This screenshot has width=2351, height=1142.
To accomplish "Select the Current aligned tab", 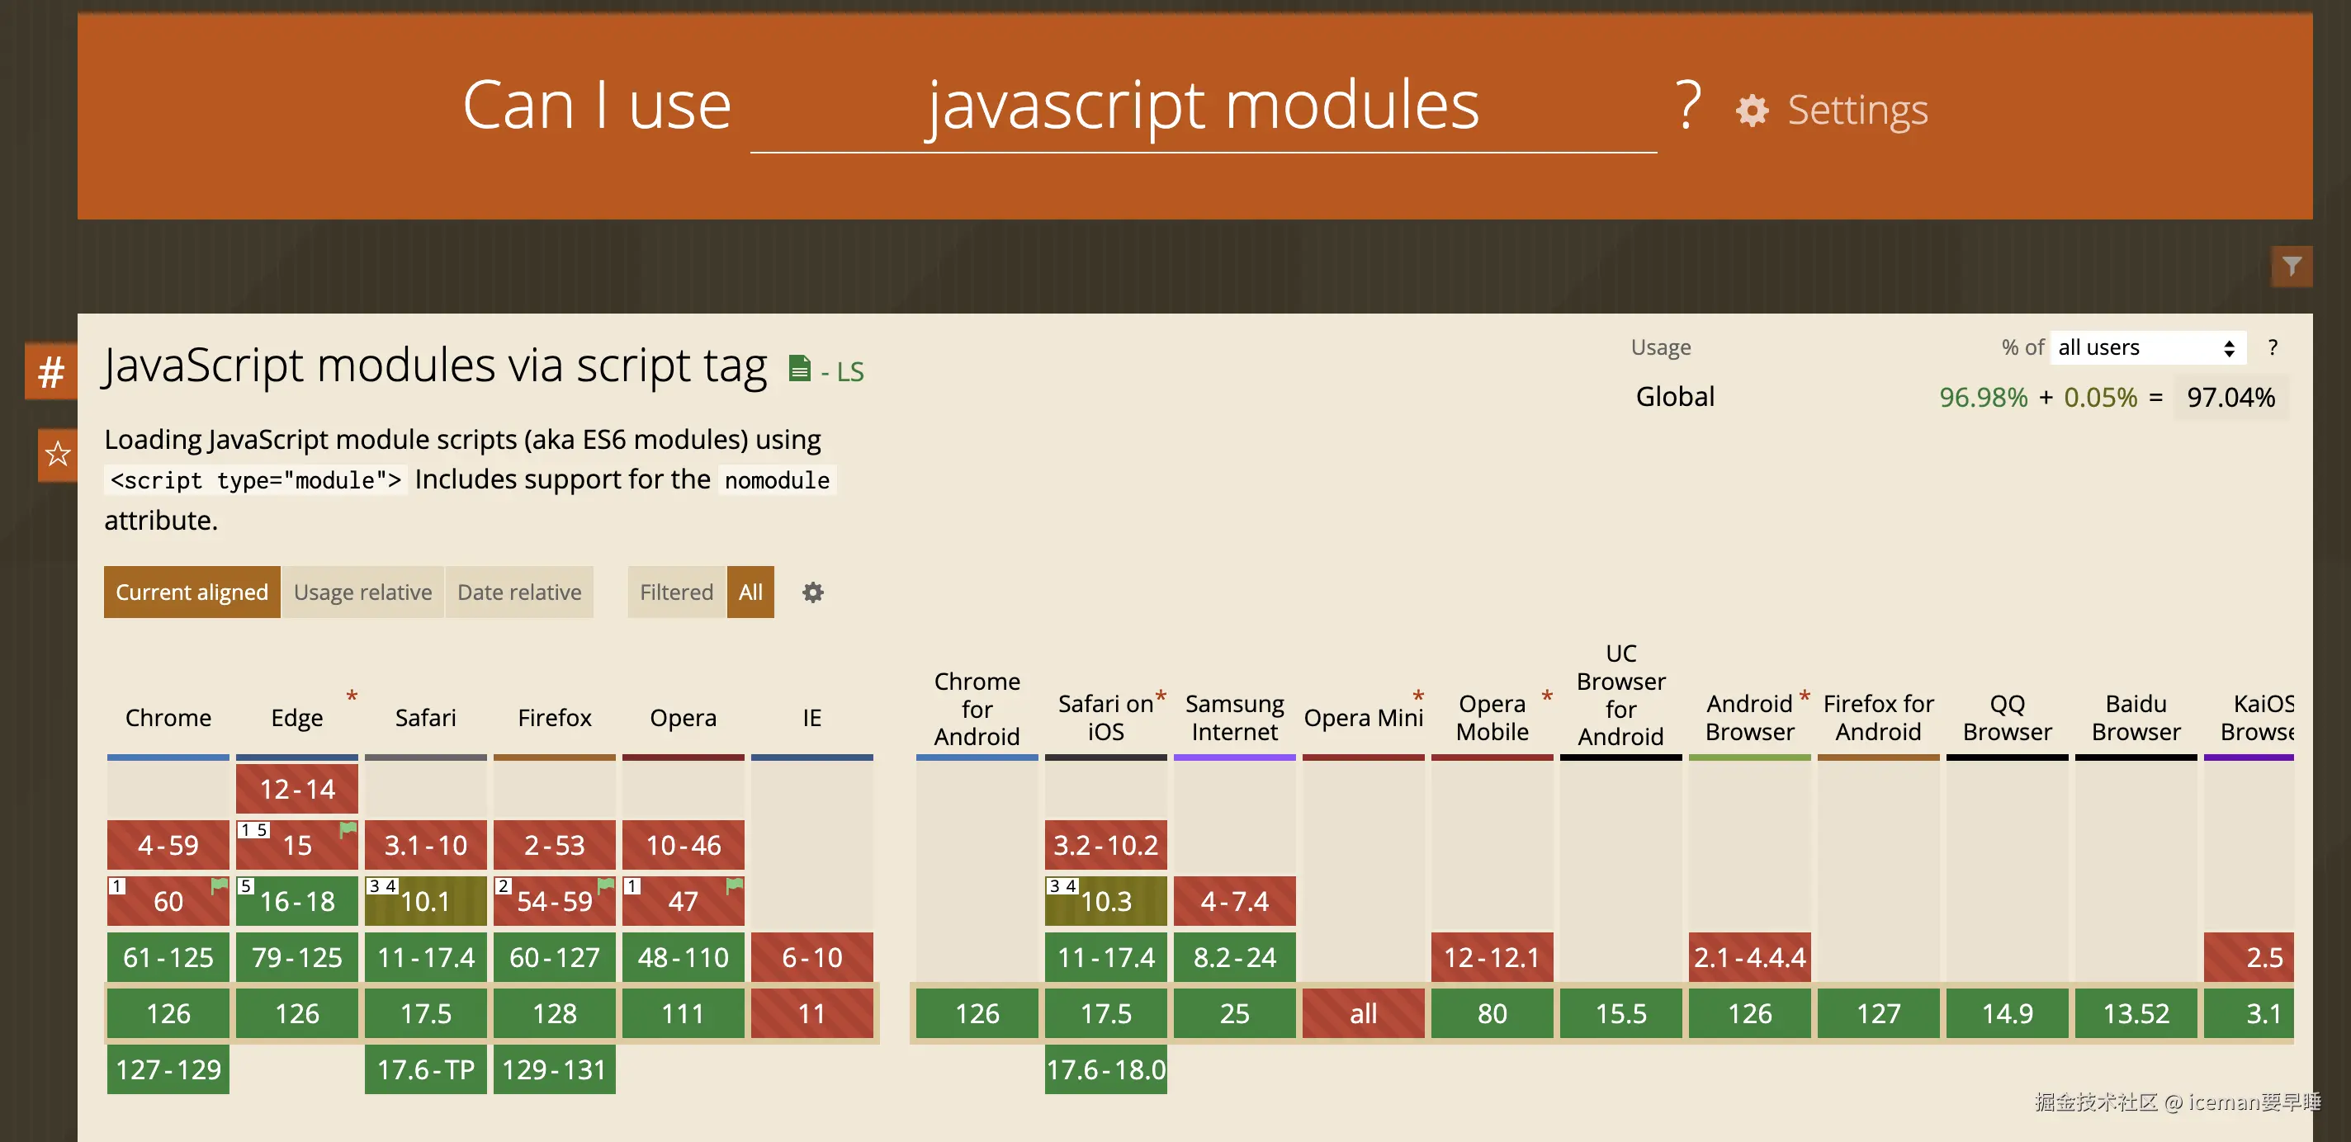I will click(x=192, y=593).
